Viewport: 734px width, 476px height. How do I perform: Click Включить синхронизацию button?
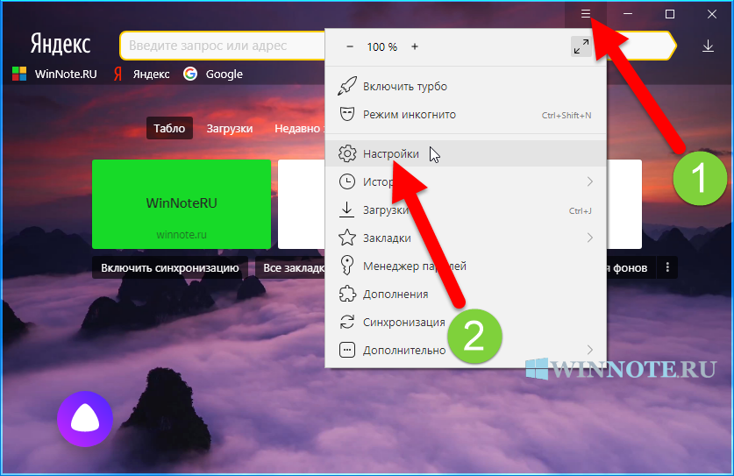tap(170, 267)
